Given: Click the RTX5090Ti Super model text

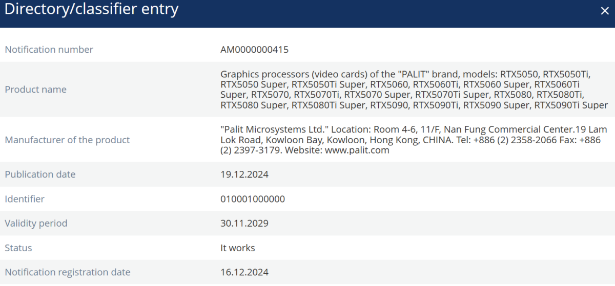Looking at the screenshot, I should tap(571, 105).
